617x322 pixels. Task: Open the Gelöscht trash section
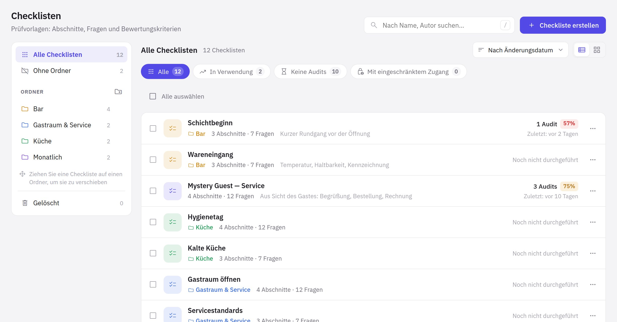click(x=71, y=203)
